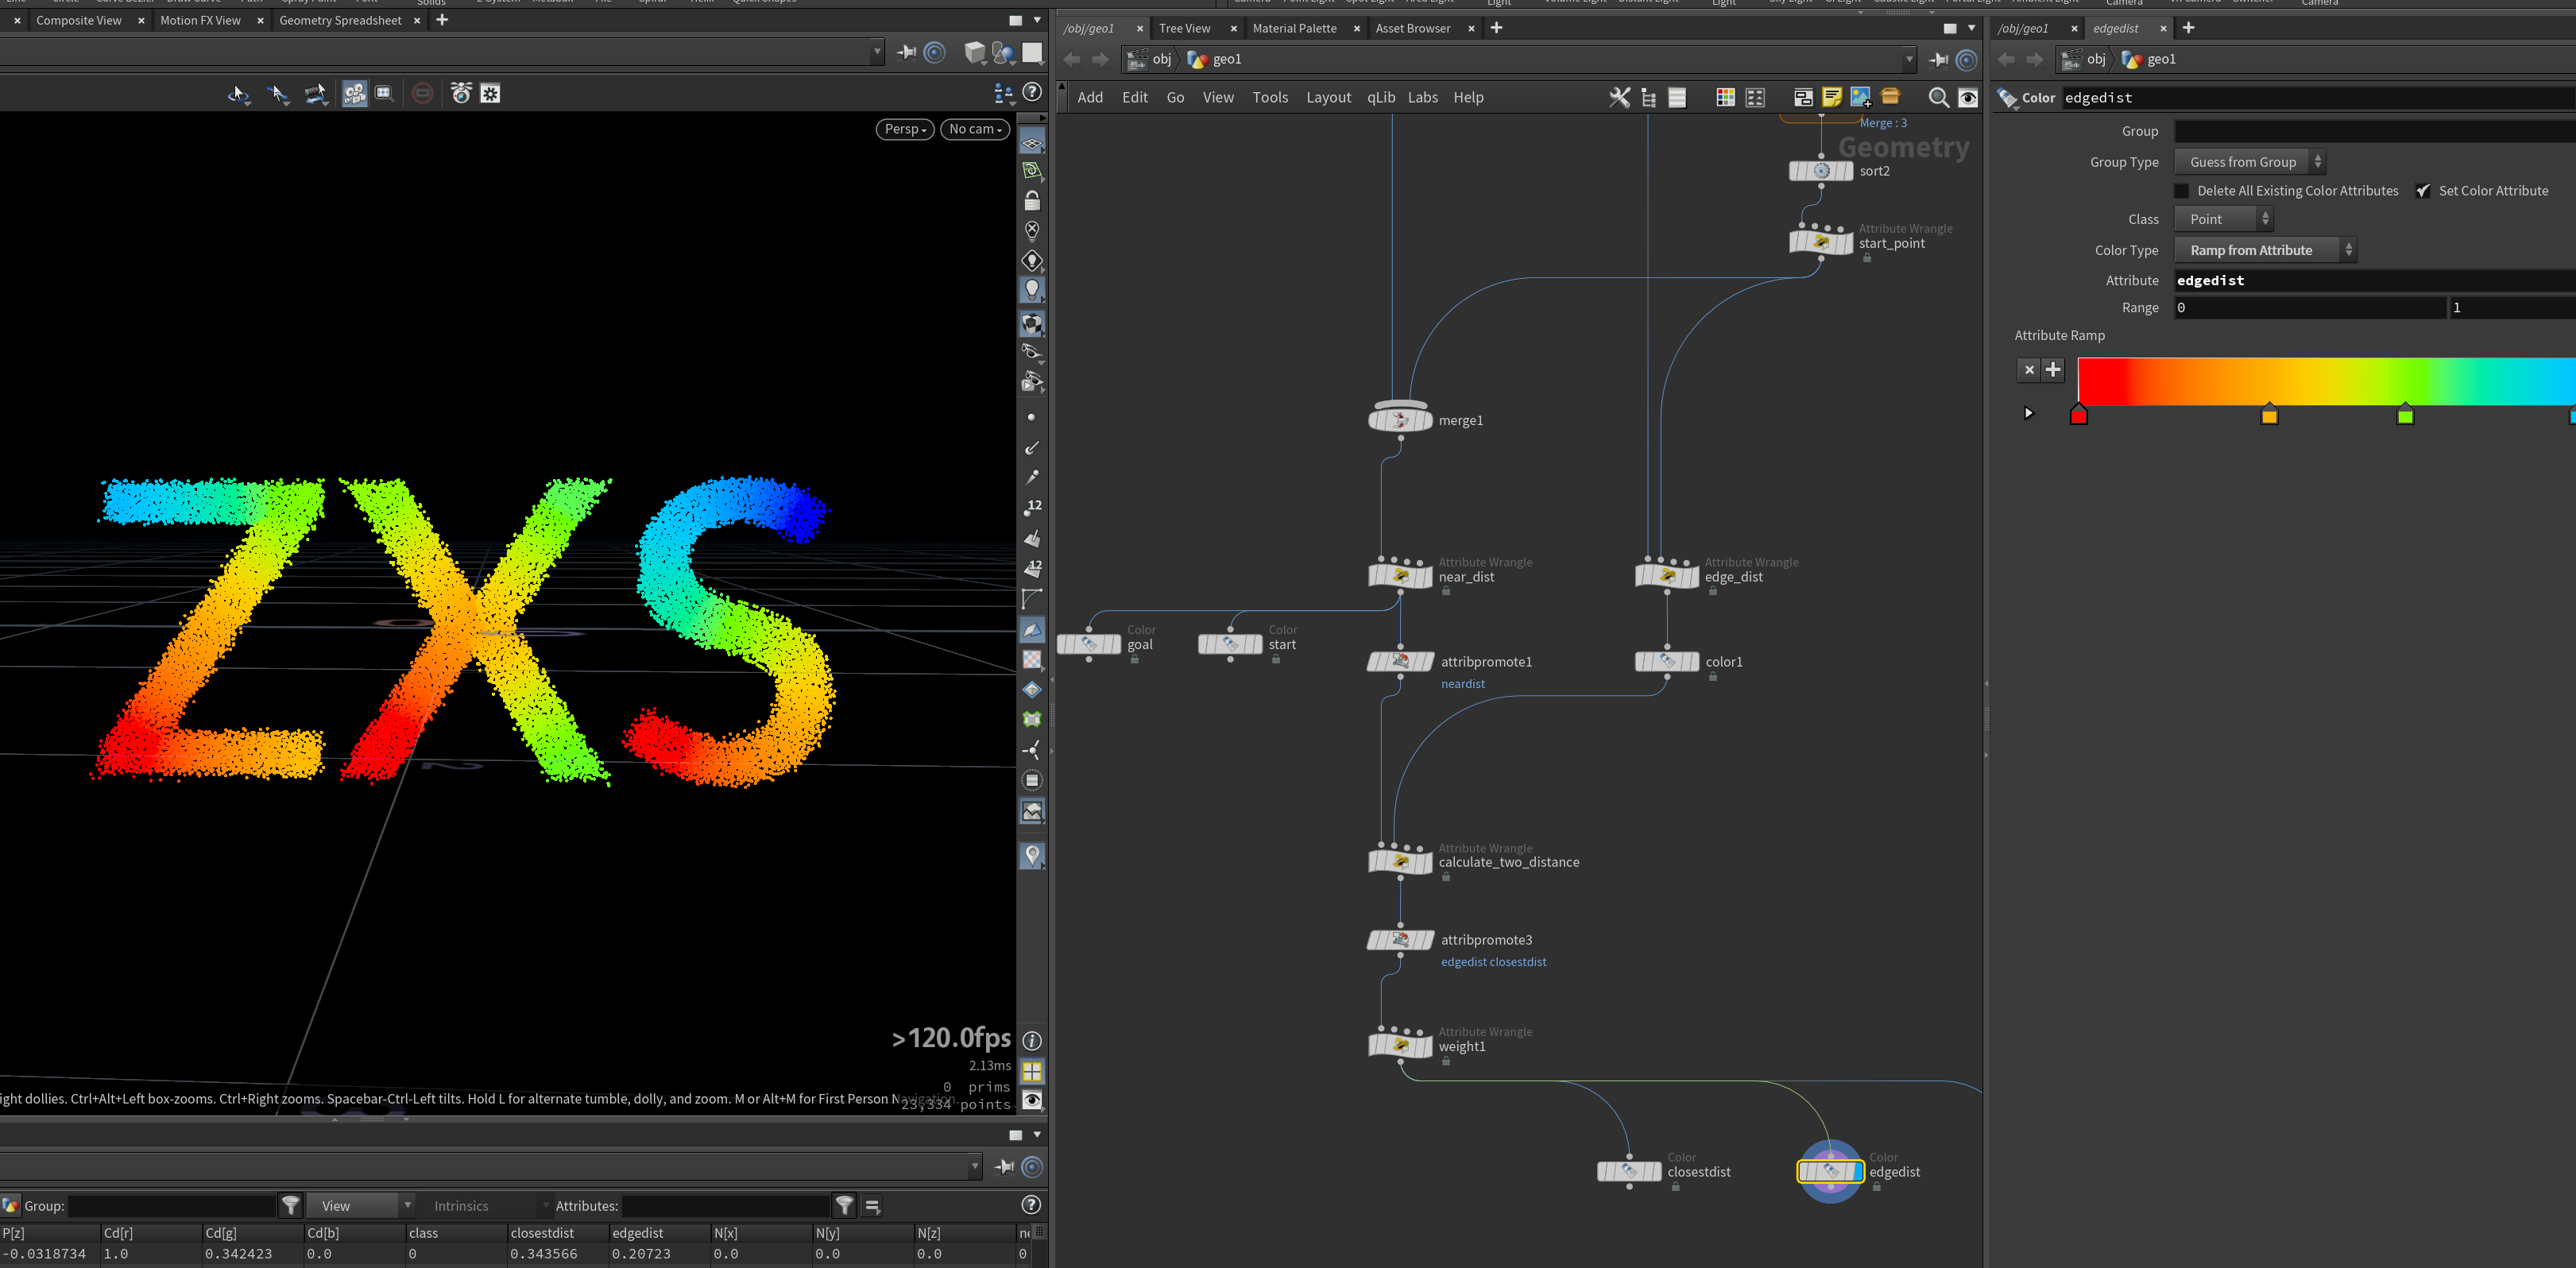Screen dimensions: 2576x1268
Task: Click the merge1 node icon
Action: (1400, 419)
